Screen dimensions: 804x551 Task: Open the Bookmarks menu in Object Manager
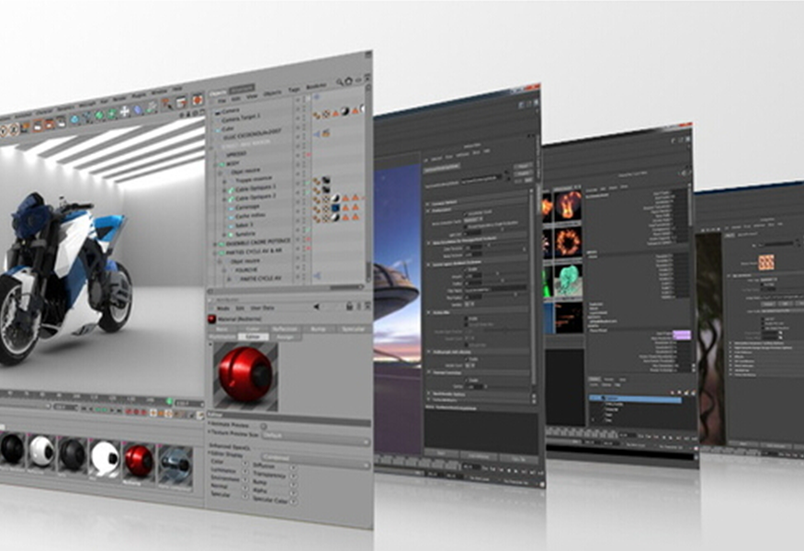pyautogui.click(x=316, y=87)
